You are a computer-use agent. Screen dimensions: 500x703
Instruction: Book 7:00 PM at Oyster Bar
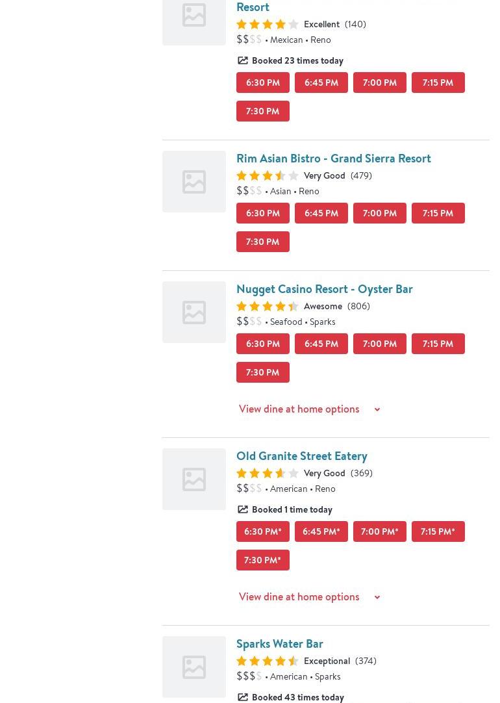[x=379, y=344]
